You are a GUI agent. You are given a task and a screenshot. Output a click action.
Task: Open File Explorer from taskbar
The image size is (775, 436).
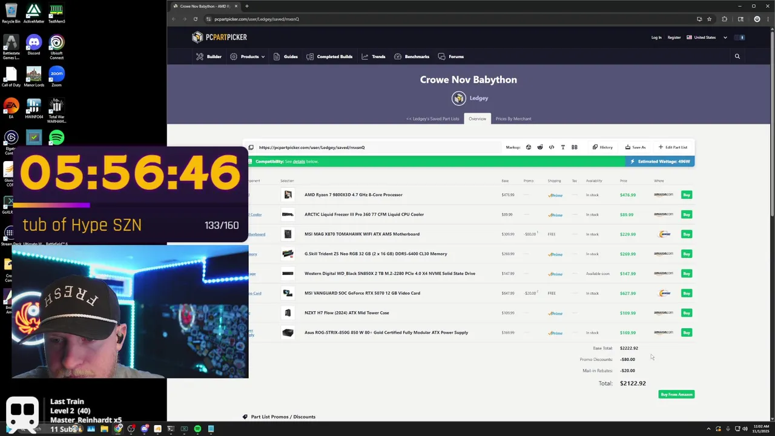pos(104,429)
